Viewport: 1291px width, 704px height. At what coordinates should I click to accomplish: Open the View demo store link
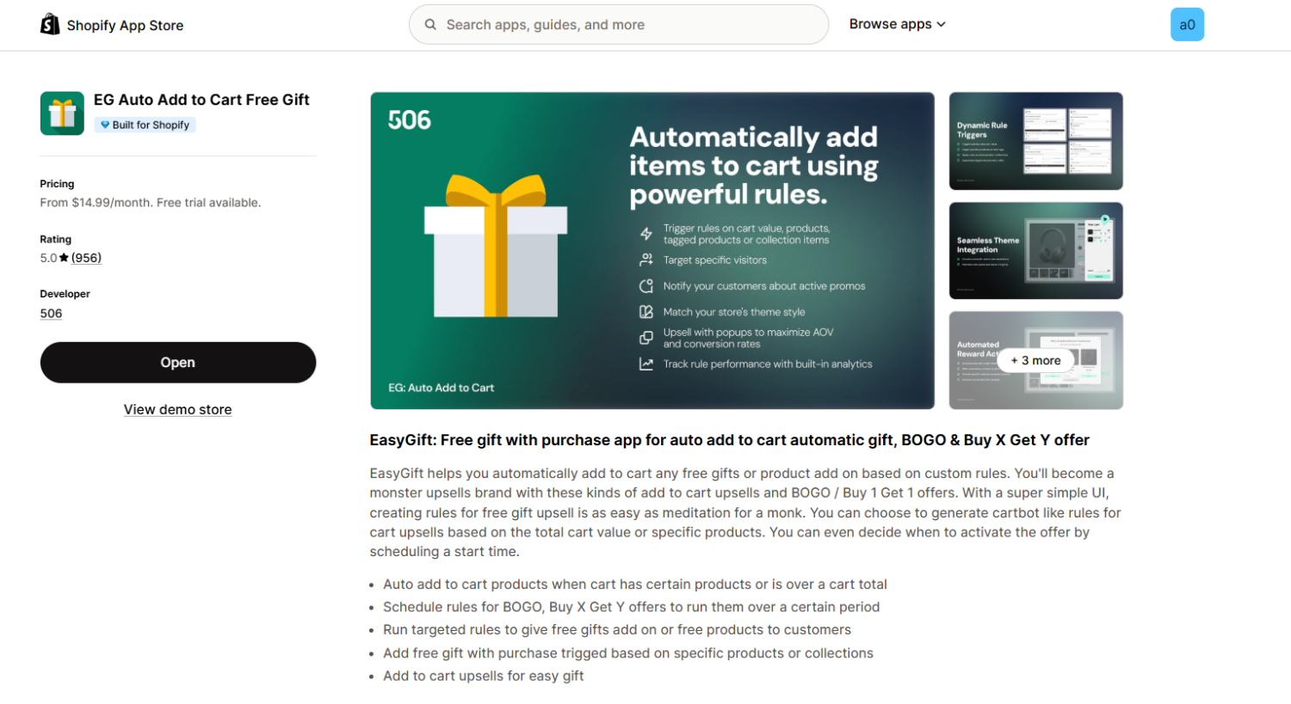click(x=177, y=409)
